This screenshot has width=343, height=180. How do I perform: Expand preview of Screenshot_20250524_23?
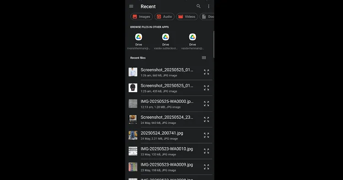click(207, 120)
